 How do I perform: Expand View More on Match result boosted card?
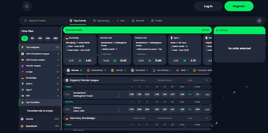pyautogui.click(x=106, y=54)
